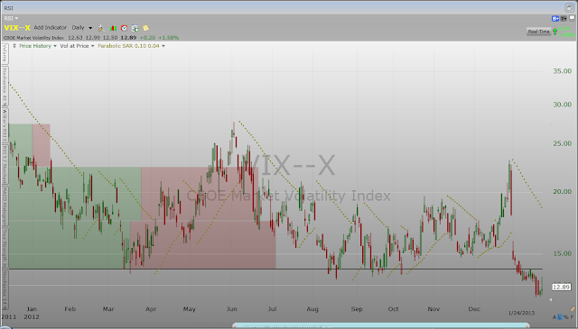Click the 15.00 price axis label
The height and width of the screenshot is (329, 578).
pyautogui.click(x=562, y=253)
